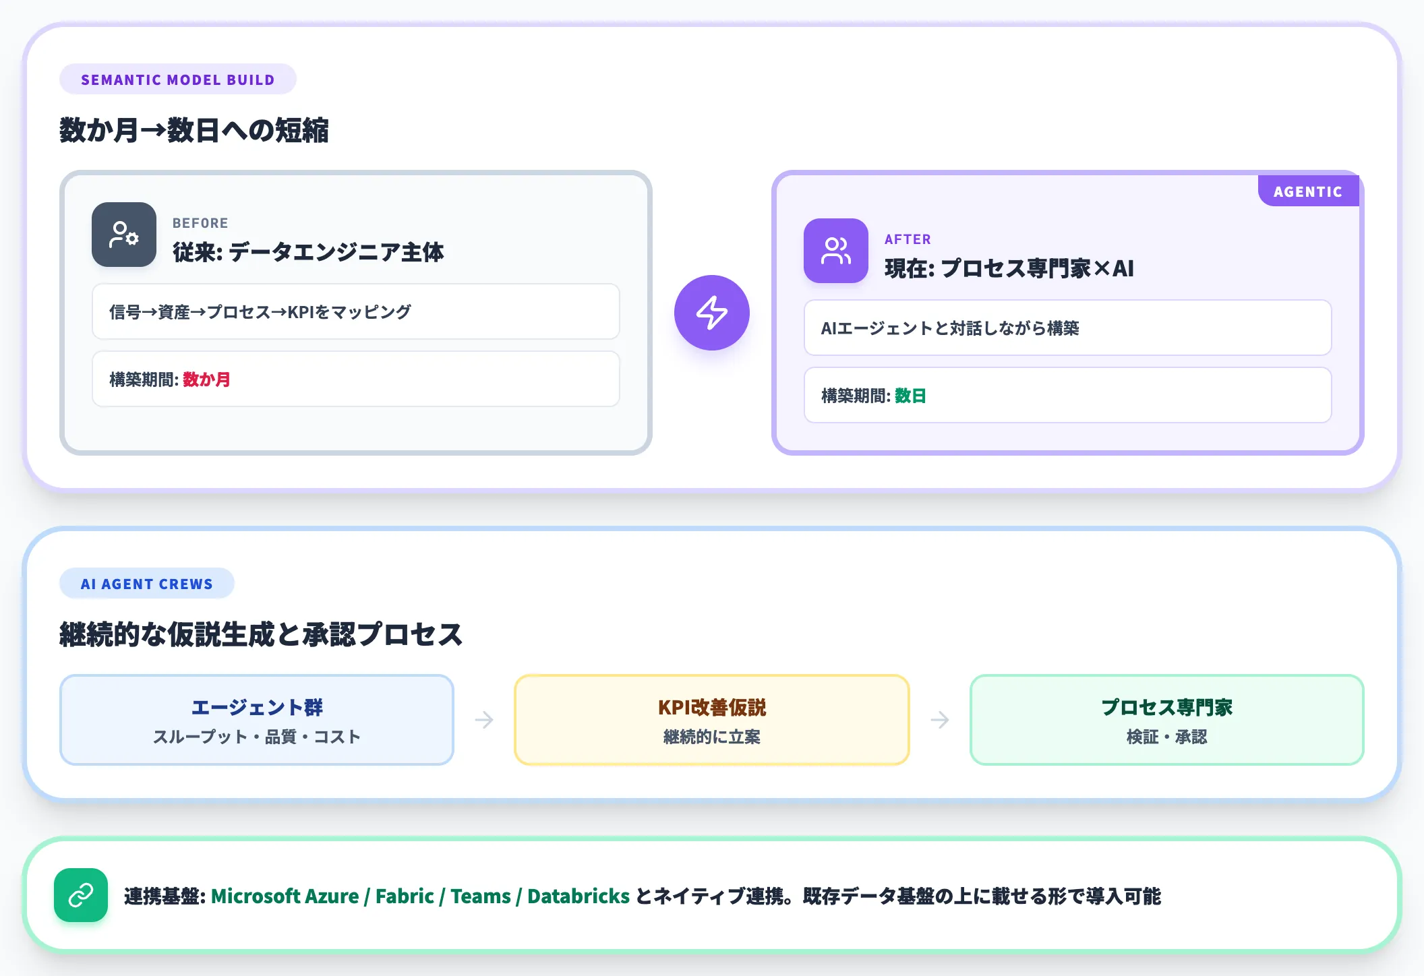Click the 信号→資産→プロセス→KPIをマッピング row
Screen dimensions: 1424x976
(356, 311)
